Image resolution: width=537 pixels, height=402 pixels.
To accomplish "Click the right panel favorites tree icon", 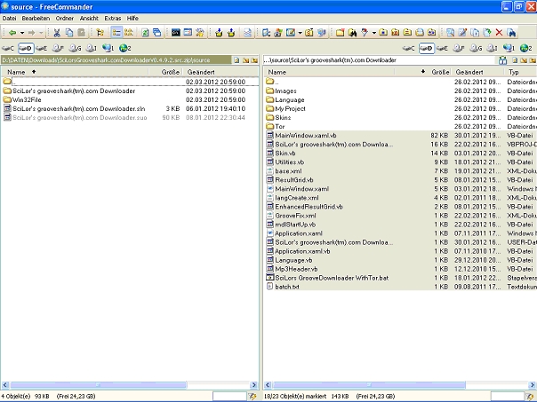I will pos(502,60).
